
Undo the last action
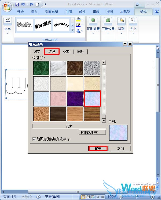tap(23, 5)
